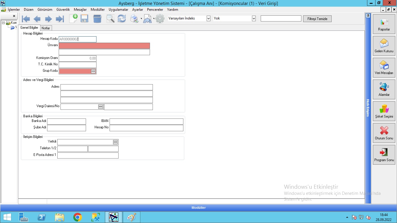Collapse the Komisyoncular tree node
The width and height of the screenshot is (397, 223).
(x=3, y=23)
